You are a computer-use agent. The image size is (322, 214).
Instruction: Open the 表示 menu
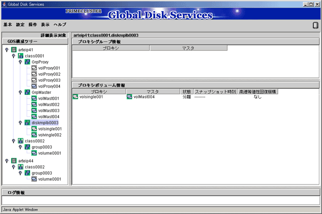click(x=45, y=25)
